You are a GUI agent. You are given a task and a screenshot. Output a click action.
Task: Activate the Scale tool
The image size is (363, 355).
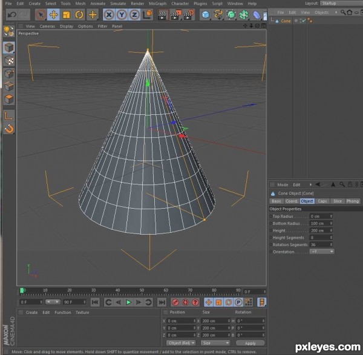tap(67, 15)
